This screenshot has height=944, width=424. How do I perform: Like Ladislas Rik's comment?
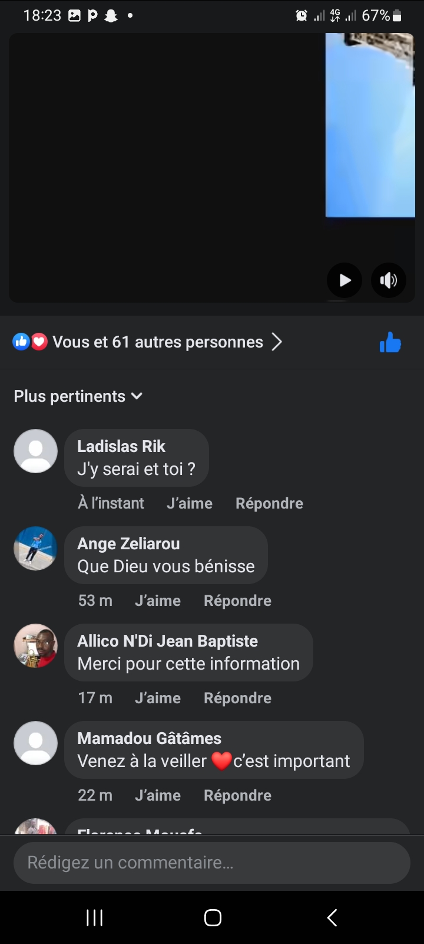click(189, 503)
